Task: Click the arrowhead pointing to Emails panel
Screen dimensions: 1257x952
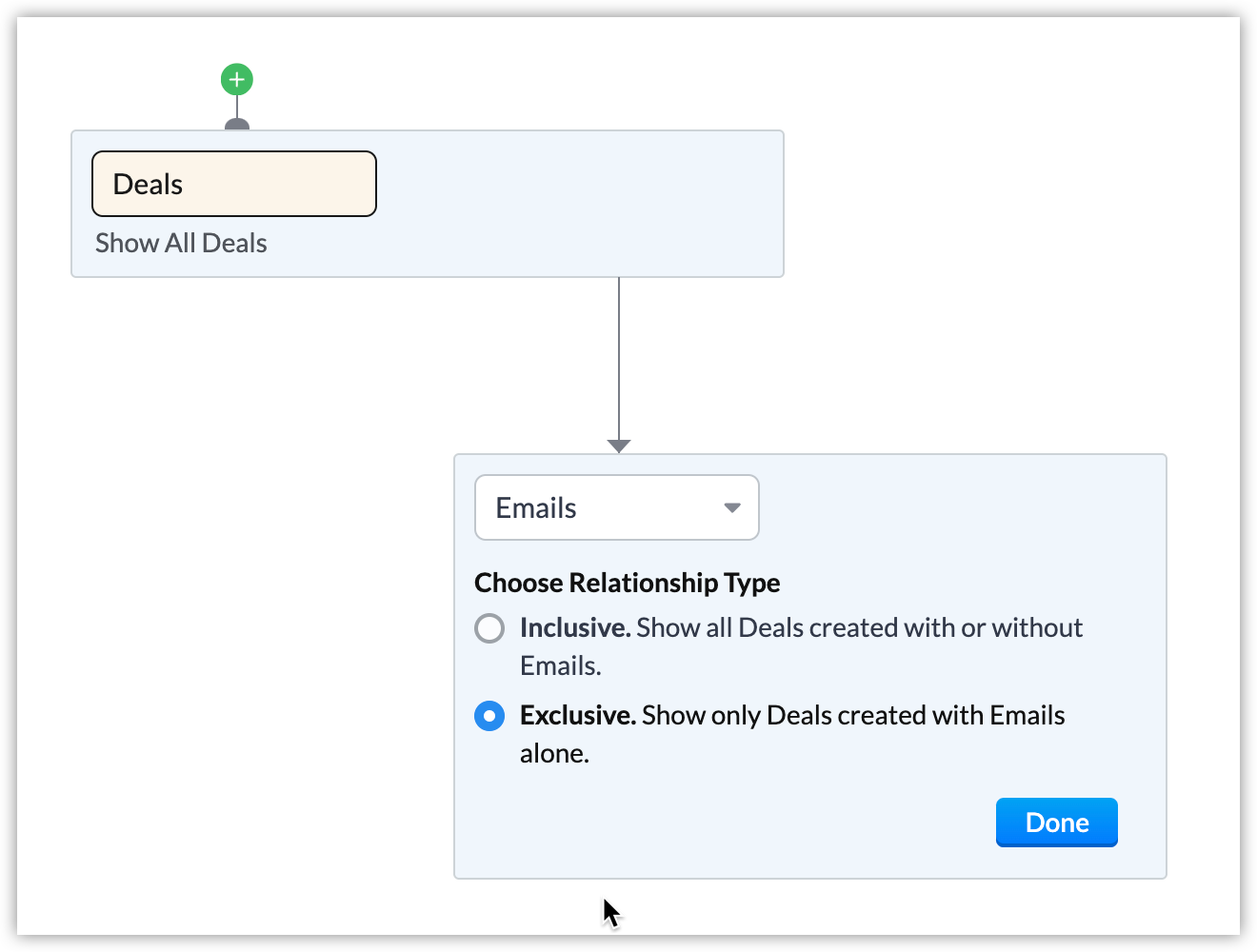Action: pyautogui.click(x=619, y=446)
